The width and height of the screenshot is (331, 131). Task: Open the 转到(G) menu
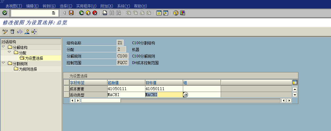49,6
